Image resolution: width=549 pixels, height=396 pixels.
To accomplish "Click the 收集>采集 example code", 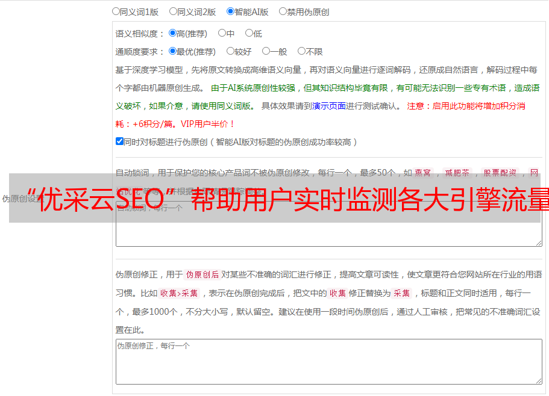I will pos(179,293).
